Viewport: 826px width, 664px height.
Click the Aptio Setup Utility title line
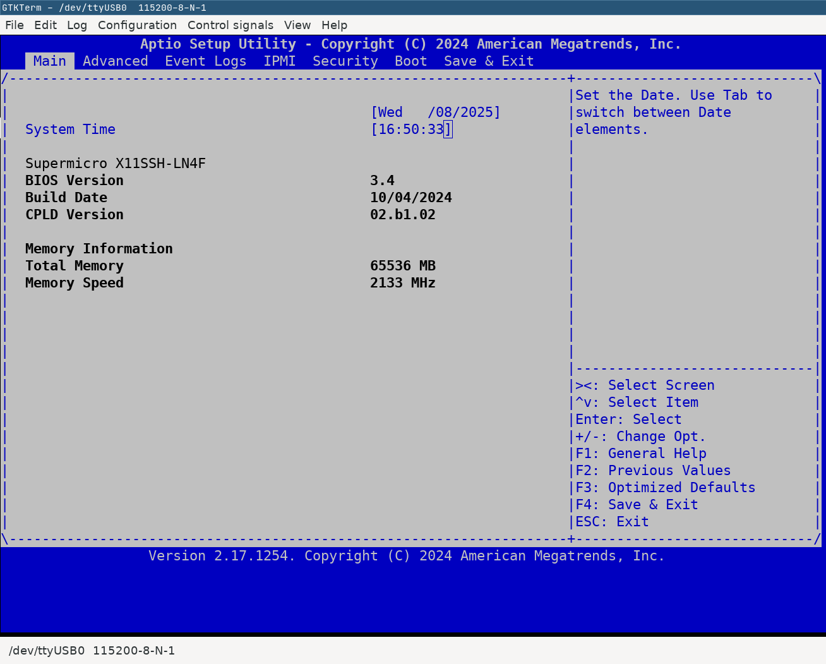(x=411, y=44)
